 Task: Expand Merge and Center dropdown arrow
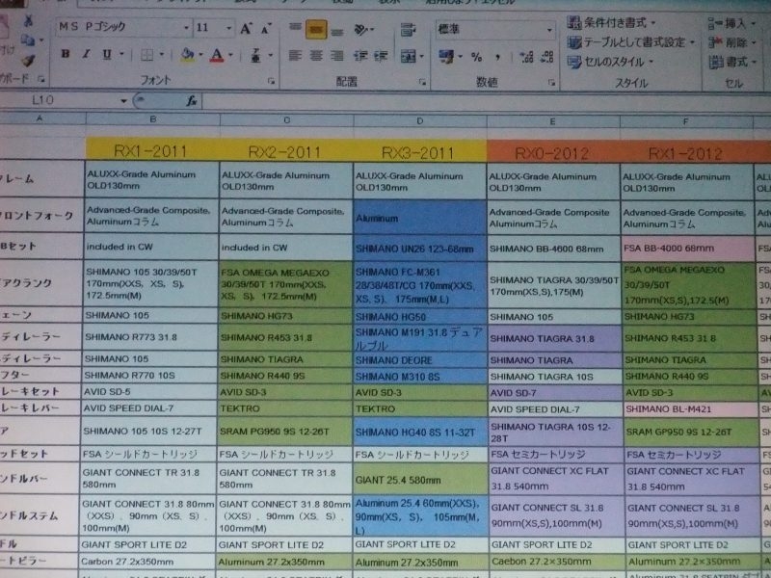point(421,56)
